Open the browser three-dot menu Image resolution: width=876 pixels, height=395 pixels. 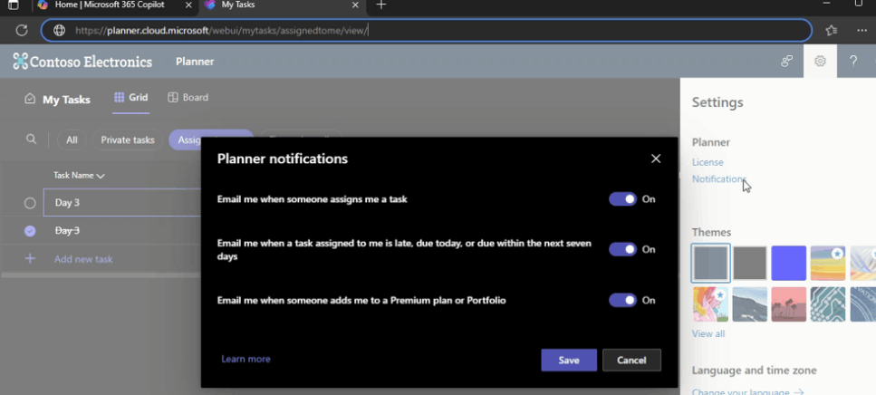click(x=862, y=30)
